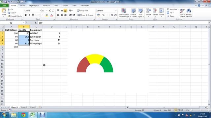Apply fill color to cell
This screenshot has width=211, height=118.
[46, 15]
